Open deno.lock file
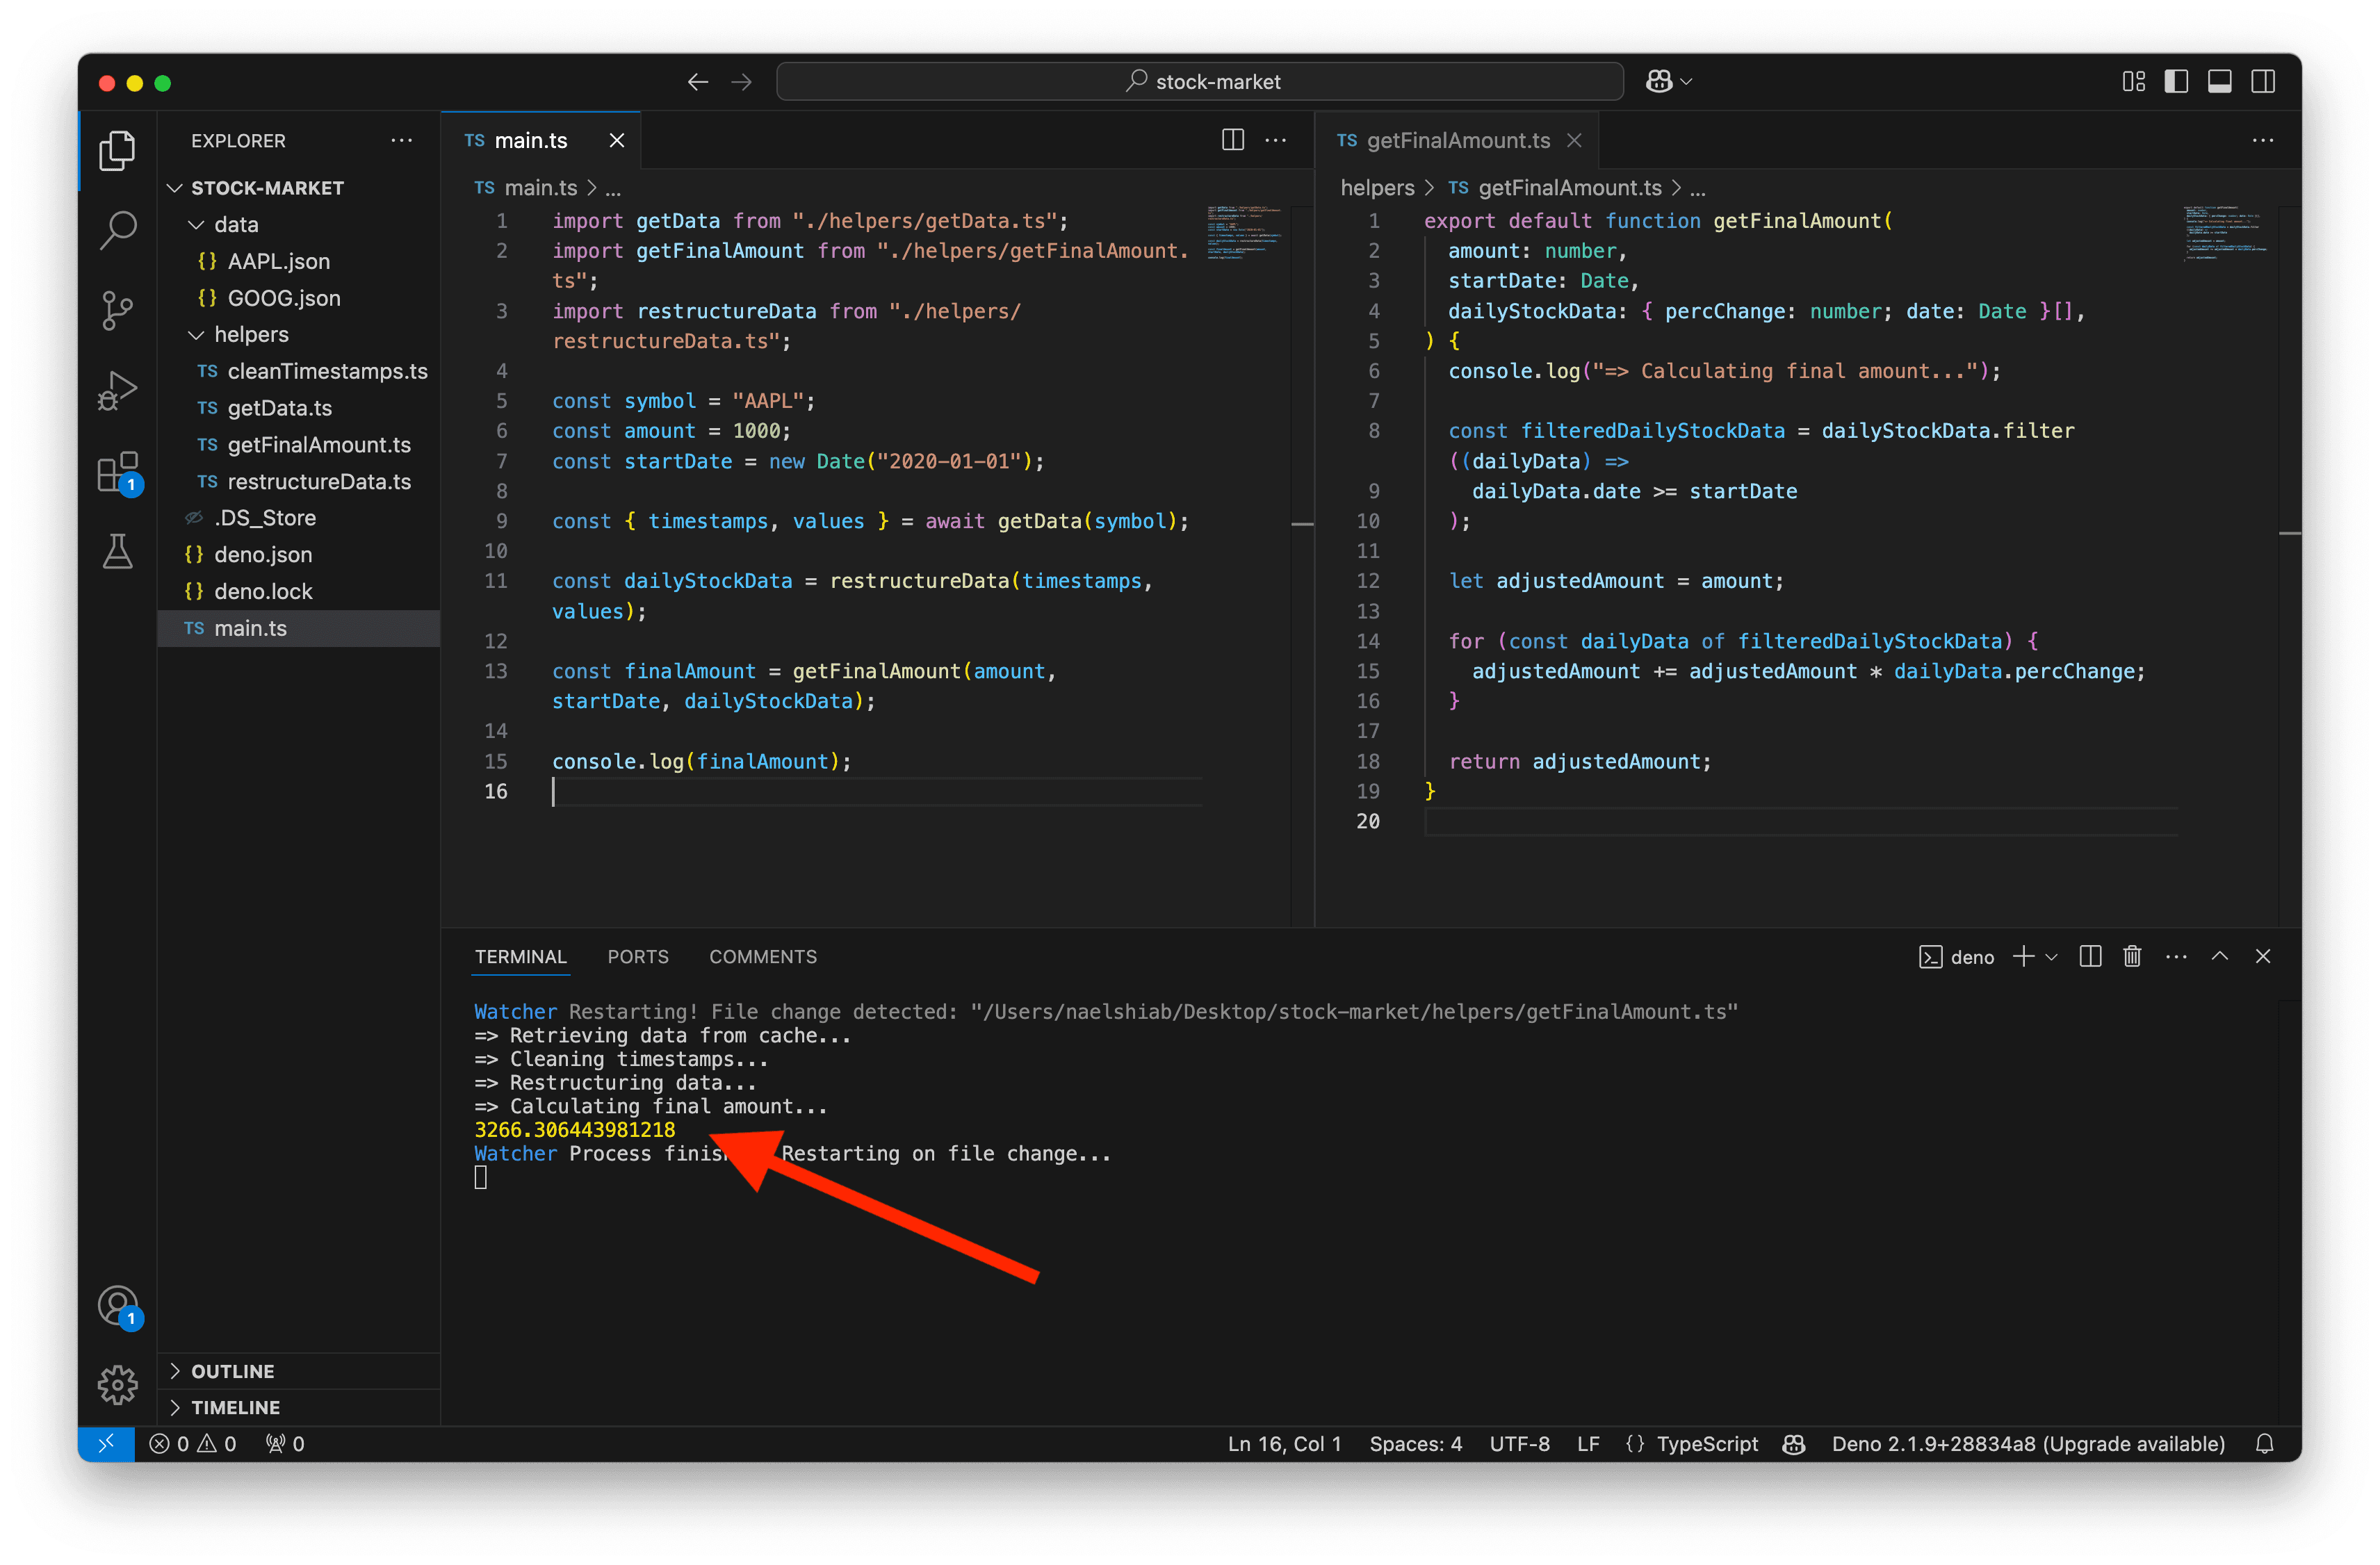 click(299, 591)
